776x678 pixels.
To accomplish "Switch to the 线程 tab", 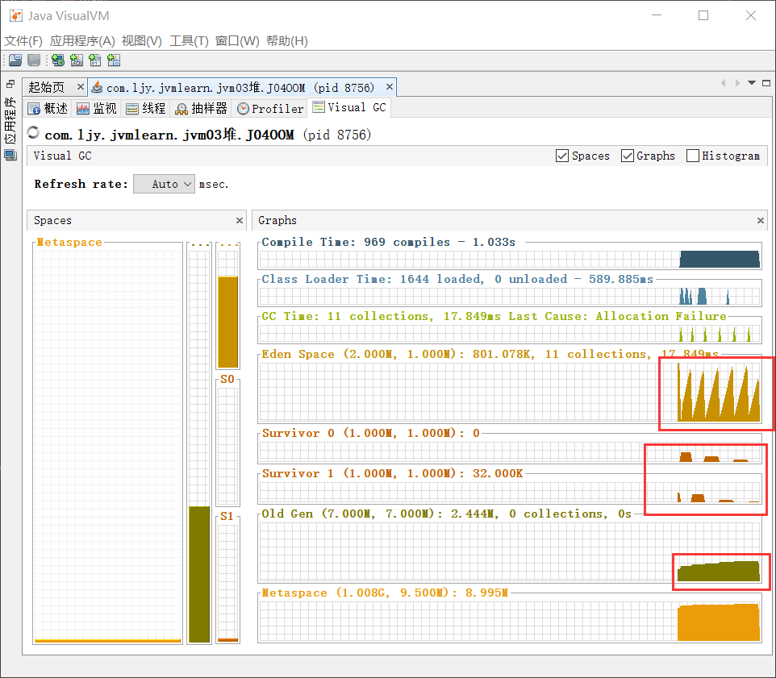I will click(x=145, y=108).
